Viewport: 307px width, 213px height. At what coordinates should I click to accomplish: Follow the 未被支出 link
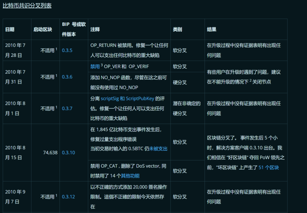[x=158, y=149]
